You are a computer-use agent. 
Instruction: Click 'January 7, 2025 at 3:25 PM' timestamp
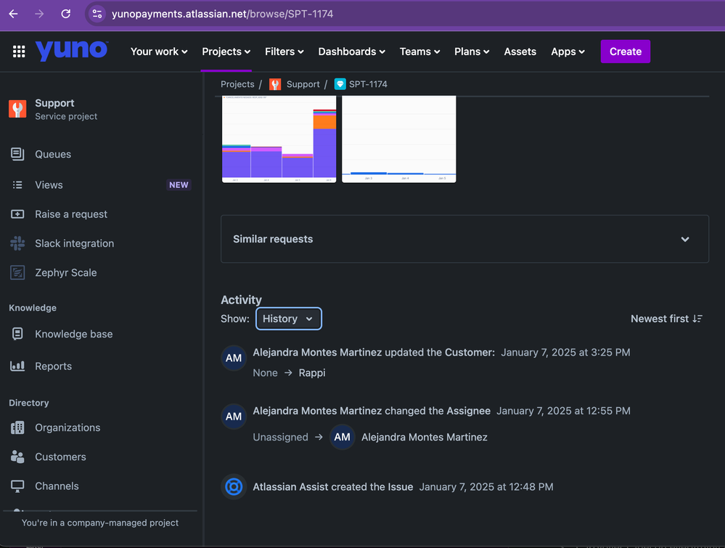point(565,352)
